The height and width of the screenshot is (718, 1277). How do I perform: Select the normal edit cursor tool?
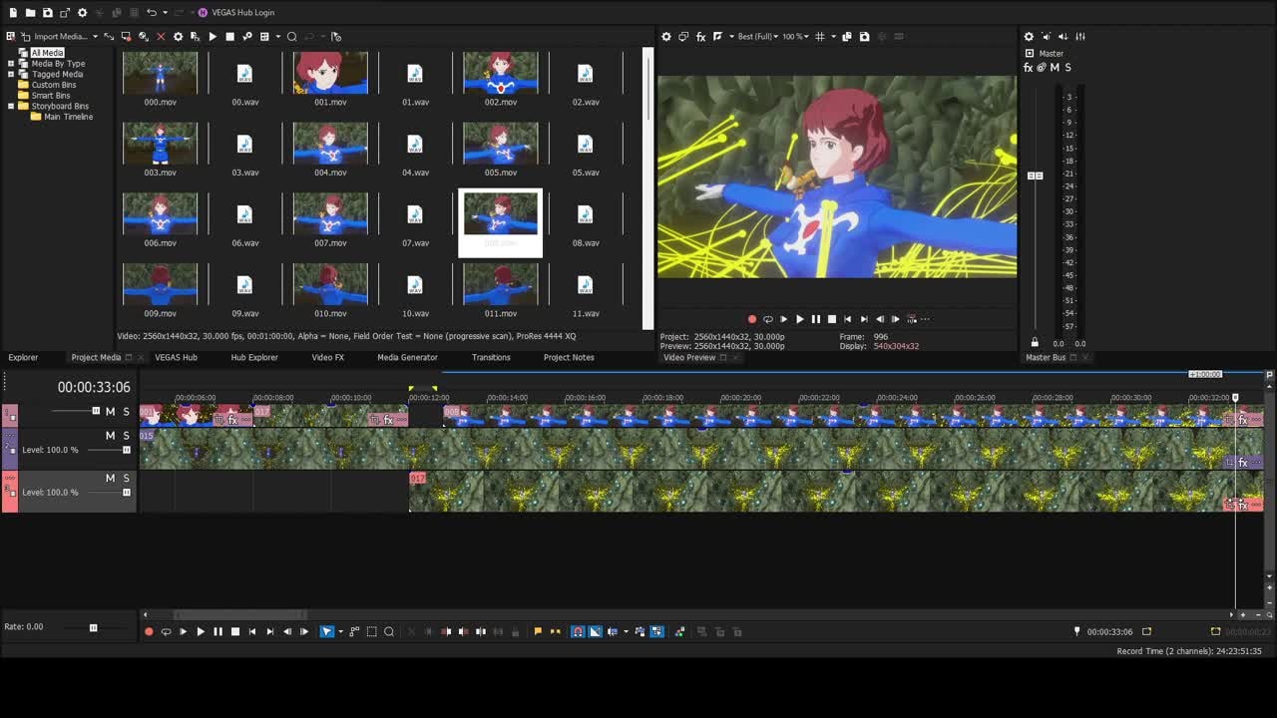pos(326,631)
